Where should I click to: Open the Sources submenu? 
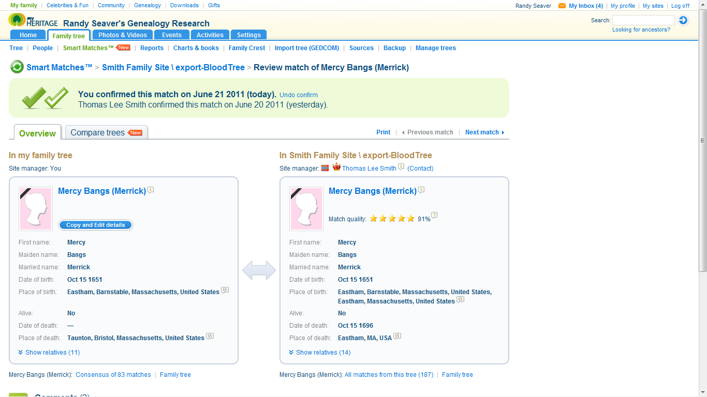[361, 48]
